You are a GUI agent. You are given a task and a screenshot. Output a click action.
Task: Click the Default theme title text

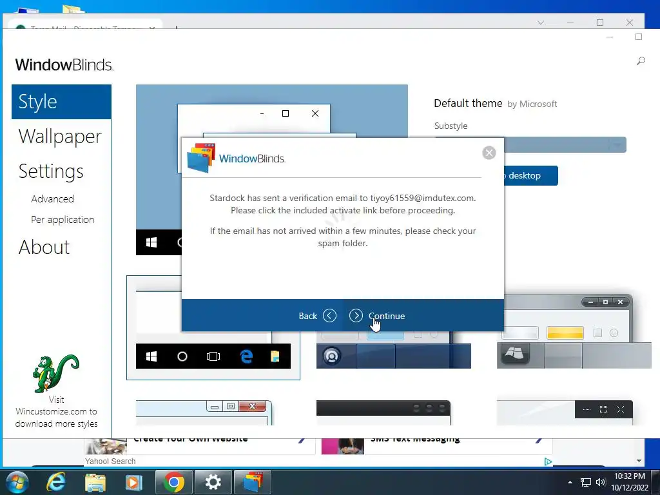tap(468, 104)
